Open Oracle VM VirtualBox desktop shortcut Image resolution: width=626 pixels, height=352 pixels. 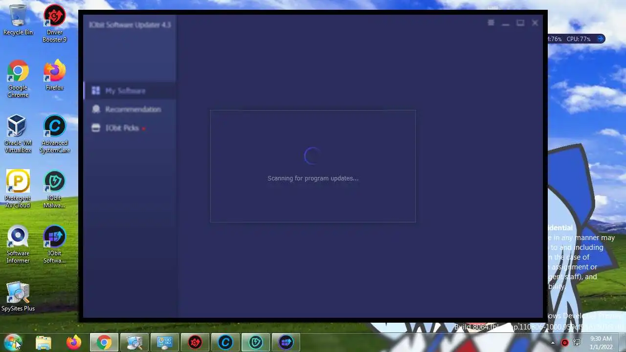tap(18, 134)
